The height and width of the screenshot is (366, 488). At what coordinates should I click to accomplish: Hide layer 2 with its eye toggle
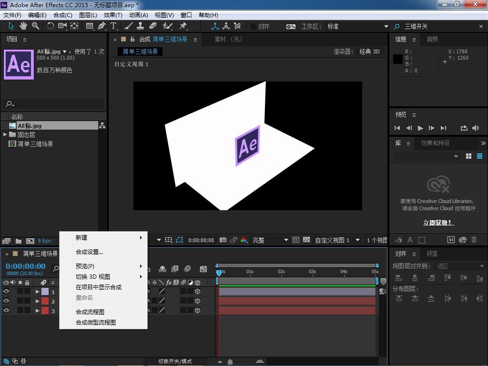coord(6,301)
